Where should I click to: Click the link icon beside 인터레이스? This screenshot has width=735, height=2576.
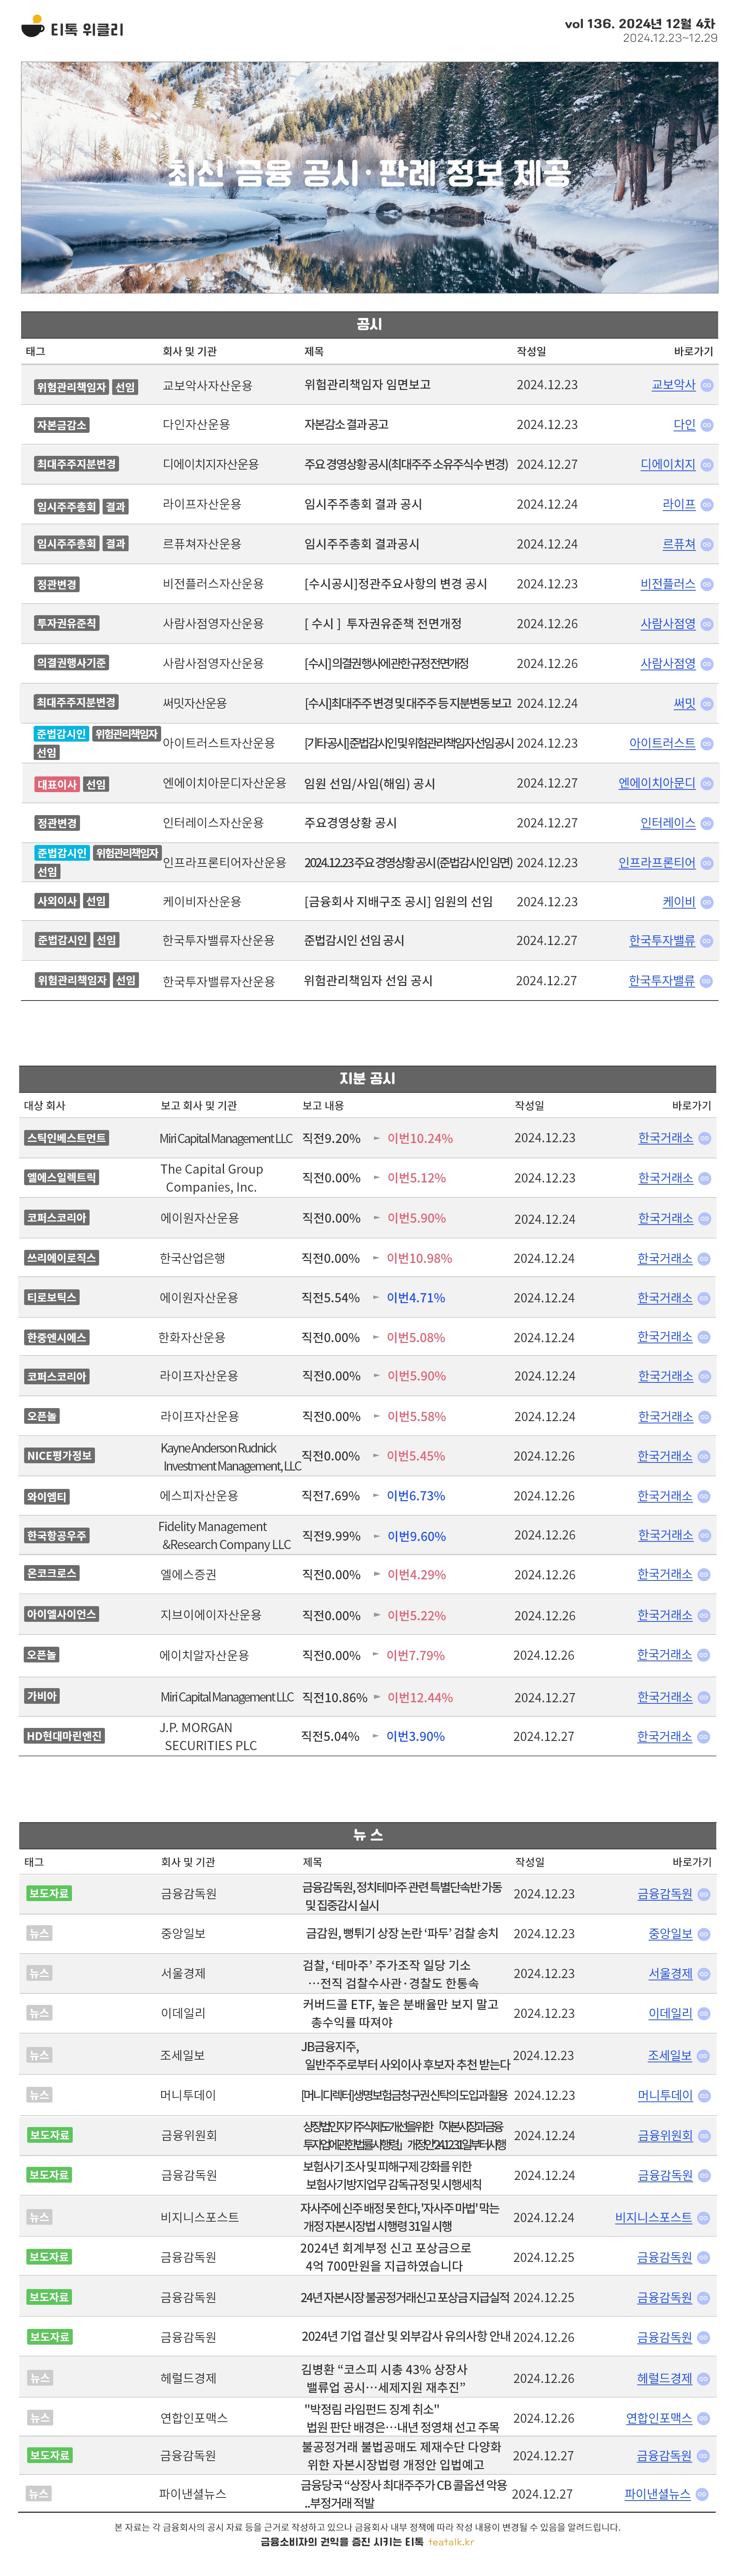coord(707,823)
